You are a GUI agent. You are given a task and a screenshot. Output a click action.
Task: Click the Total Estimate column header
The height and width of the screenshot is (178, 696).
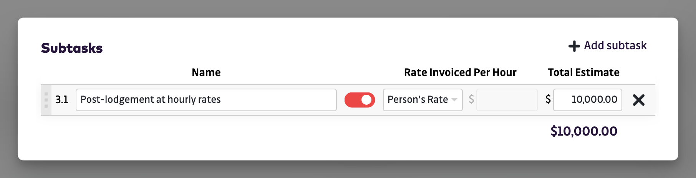tap(583, 73)
